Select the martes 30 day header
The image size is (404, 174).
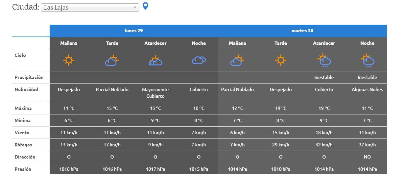[302, 31]
